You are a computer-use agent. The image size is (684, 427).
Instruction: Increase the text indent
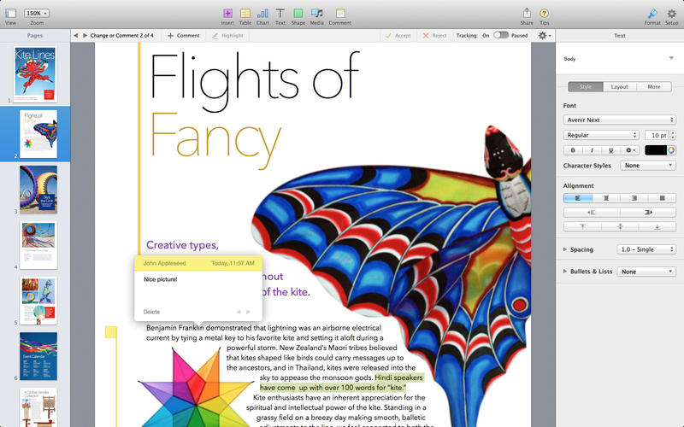tap(648, 213)
